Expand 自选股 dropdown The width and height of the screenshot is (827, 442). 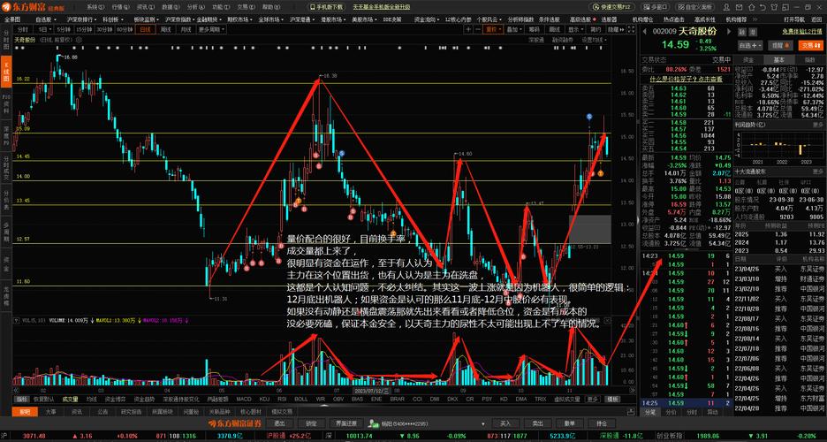[47, 19]
